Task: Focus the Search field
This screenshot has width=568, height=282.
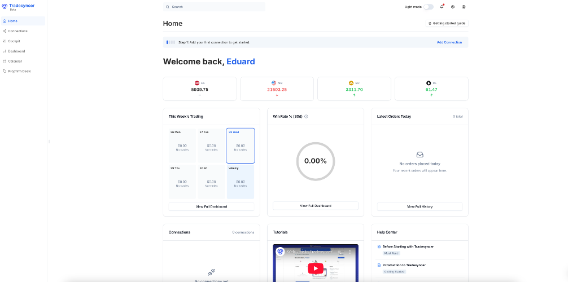Action: pyautogui.click(x=214, y=7)
